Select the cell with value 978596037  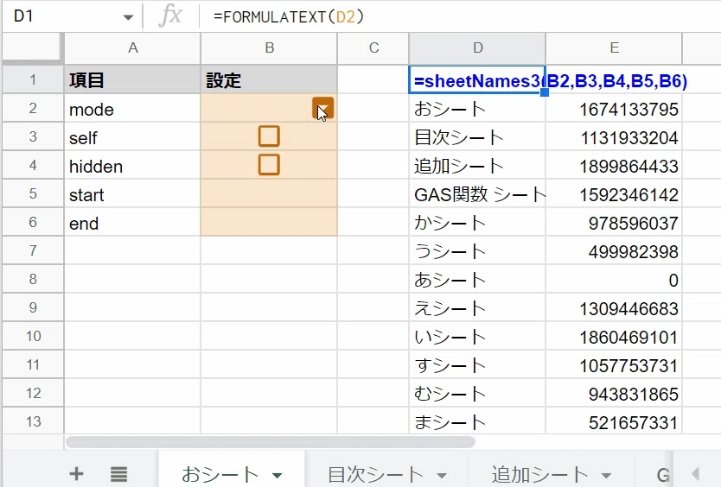[614, 222]
